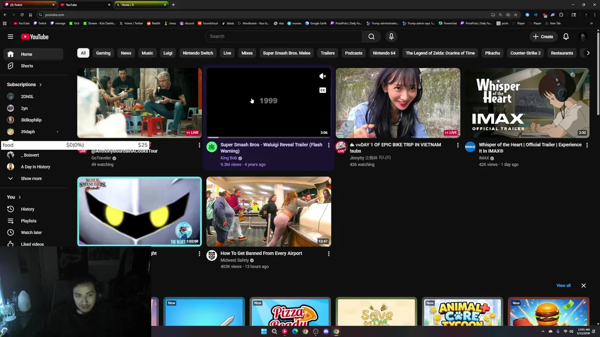This screenshot has width=600, height=337.
Task: Click the YouTube logo
Action: 35,37
